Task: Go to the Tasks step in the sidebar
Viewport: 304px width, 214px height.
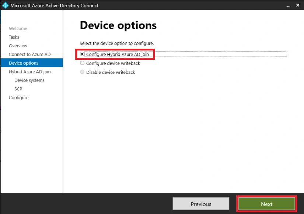Action: pyautogui.click(x=14, y=37)
